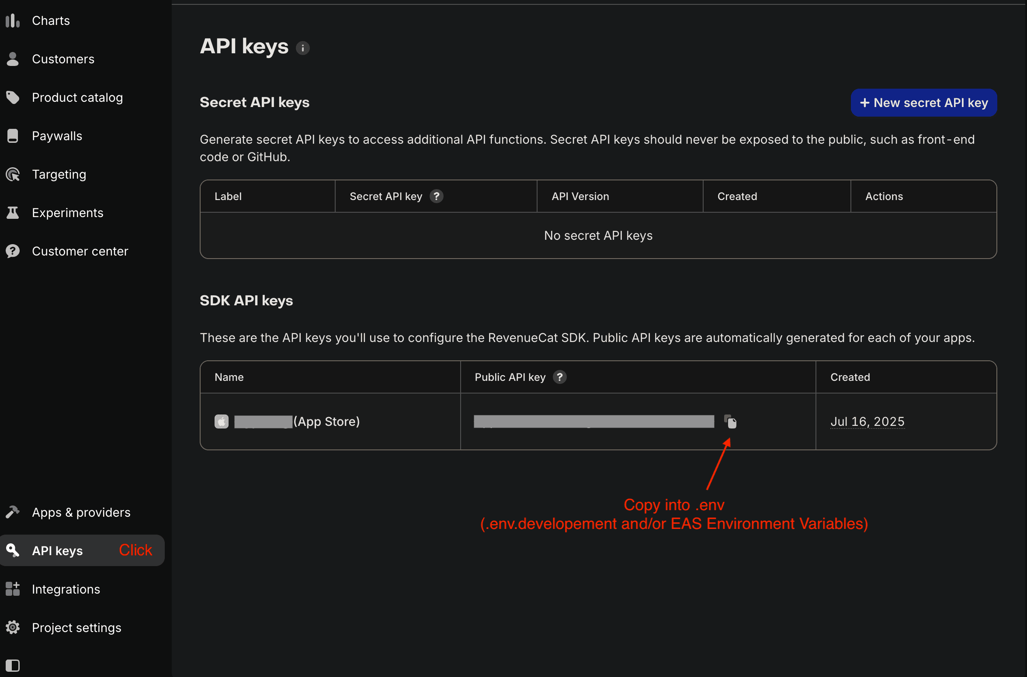Open Apps & providers wrench icon
Viewport: 1027px width, 677px height.
13,512
